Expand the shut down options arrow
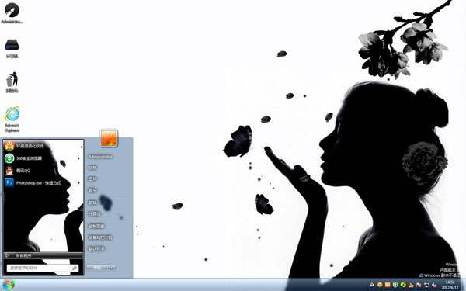 112,268
